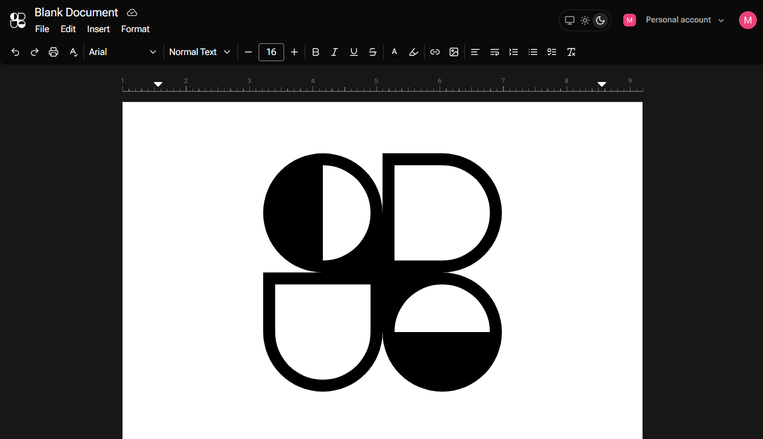Image resolution: width=763 pixels, height=439 pixels.
Task: Decrease font size with the minus button
Action: tap(248, 52)
